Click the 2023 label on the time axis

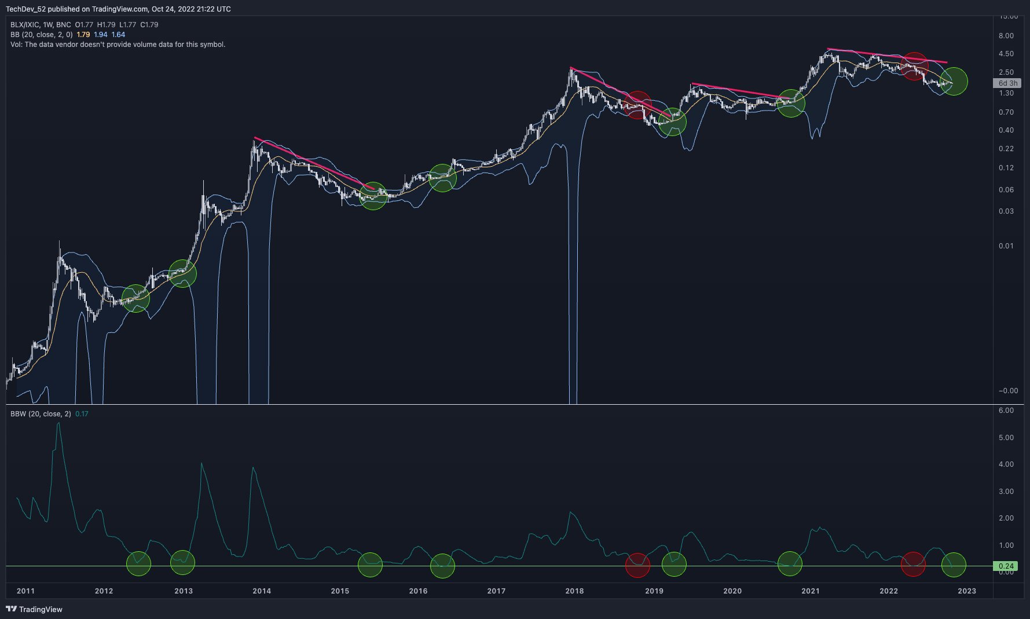click(x=966, y=591)
